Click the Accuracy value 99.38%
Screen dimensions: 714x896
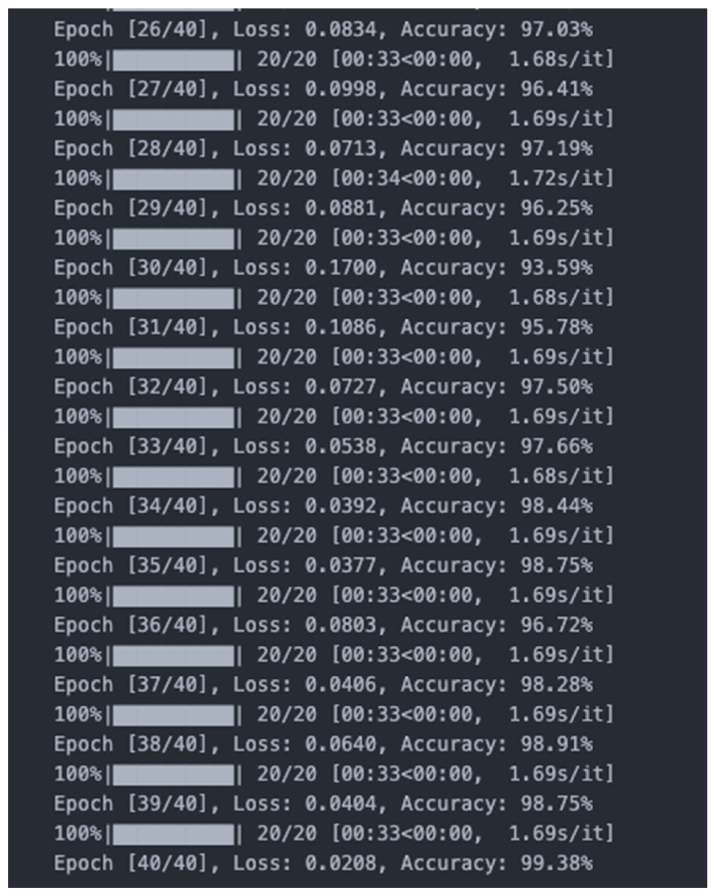pyautogui.click(x=556, y=863)
